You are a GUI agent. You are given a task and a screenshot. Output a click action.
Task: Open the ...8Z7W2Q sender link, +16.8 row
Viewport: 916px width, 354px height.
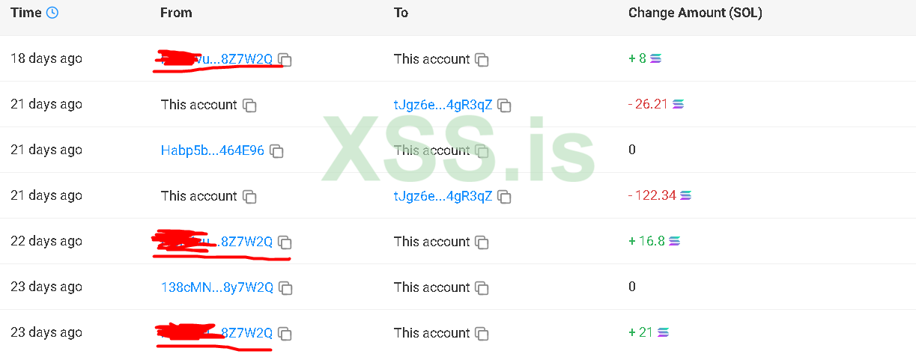tap(246, 242)
